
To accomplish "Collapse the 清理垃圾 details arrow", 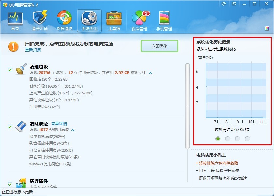I will click(150, 73).
